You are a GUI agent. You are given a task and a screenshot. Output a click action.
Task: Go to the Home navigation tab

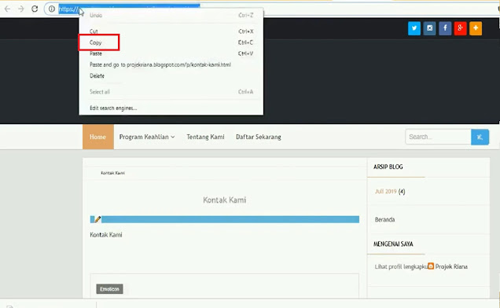(x=98, y=137)
